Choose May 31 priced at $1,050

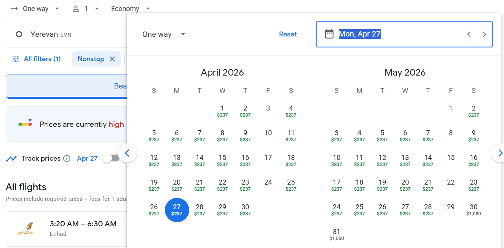pos(337,234)
